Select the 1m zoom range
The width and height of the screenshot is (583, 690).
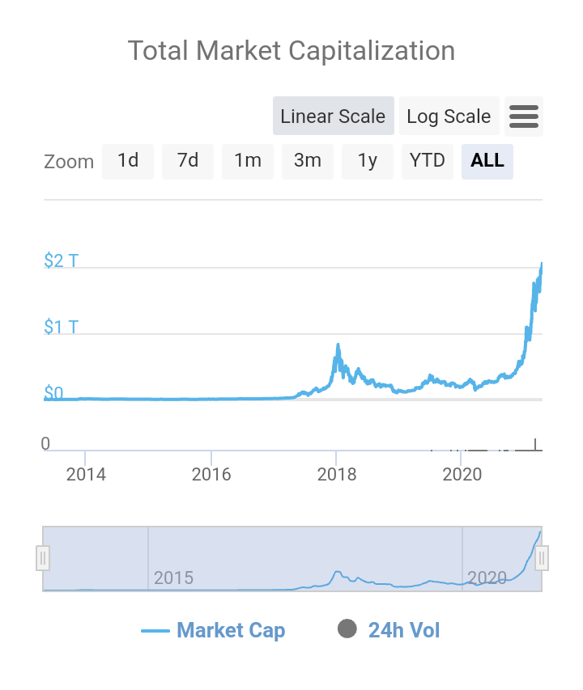pyautogui.click(x=248, y=161)
